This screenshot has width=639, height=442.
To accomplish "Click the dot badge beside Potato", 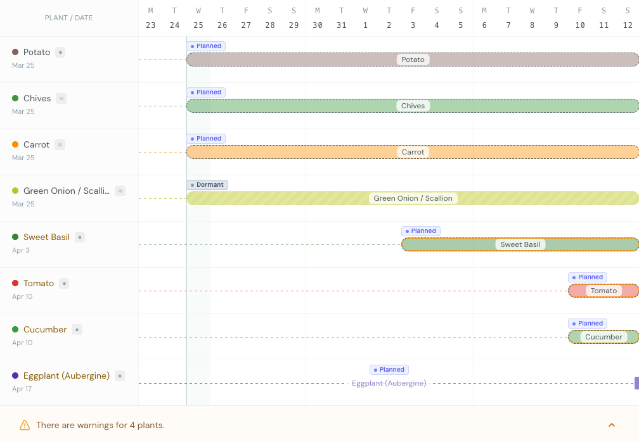I will 60,53.
